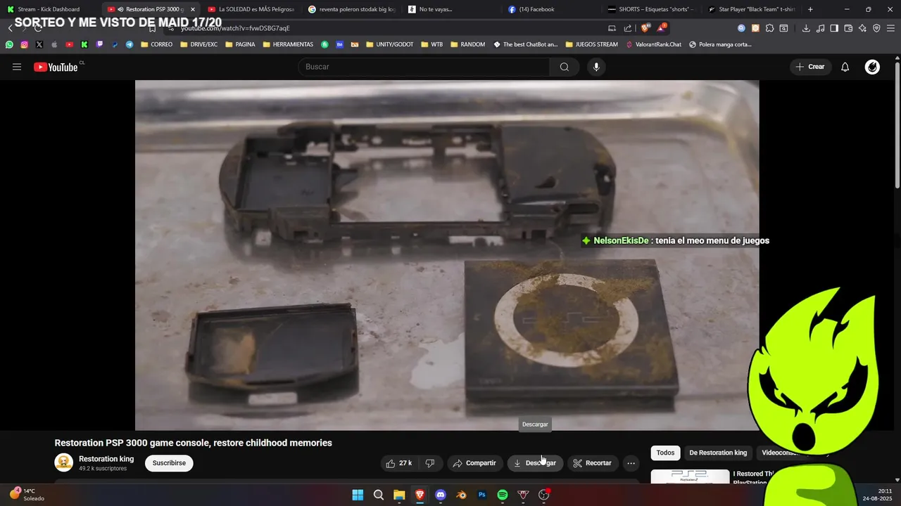Switch to Stream - Kick Dashboard tab
The width and height of the screenshot is (901, 506).
[49, 9]
